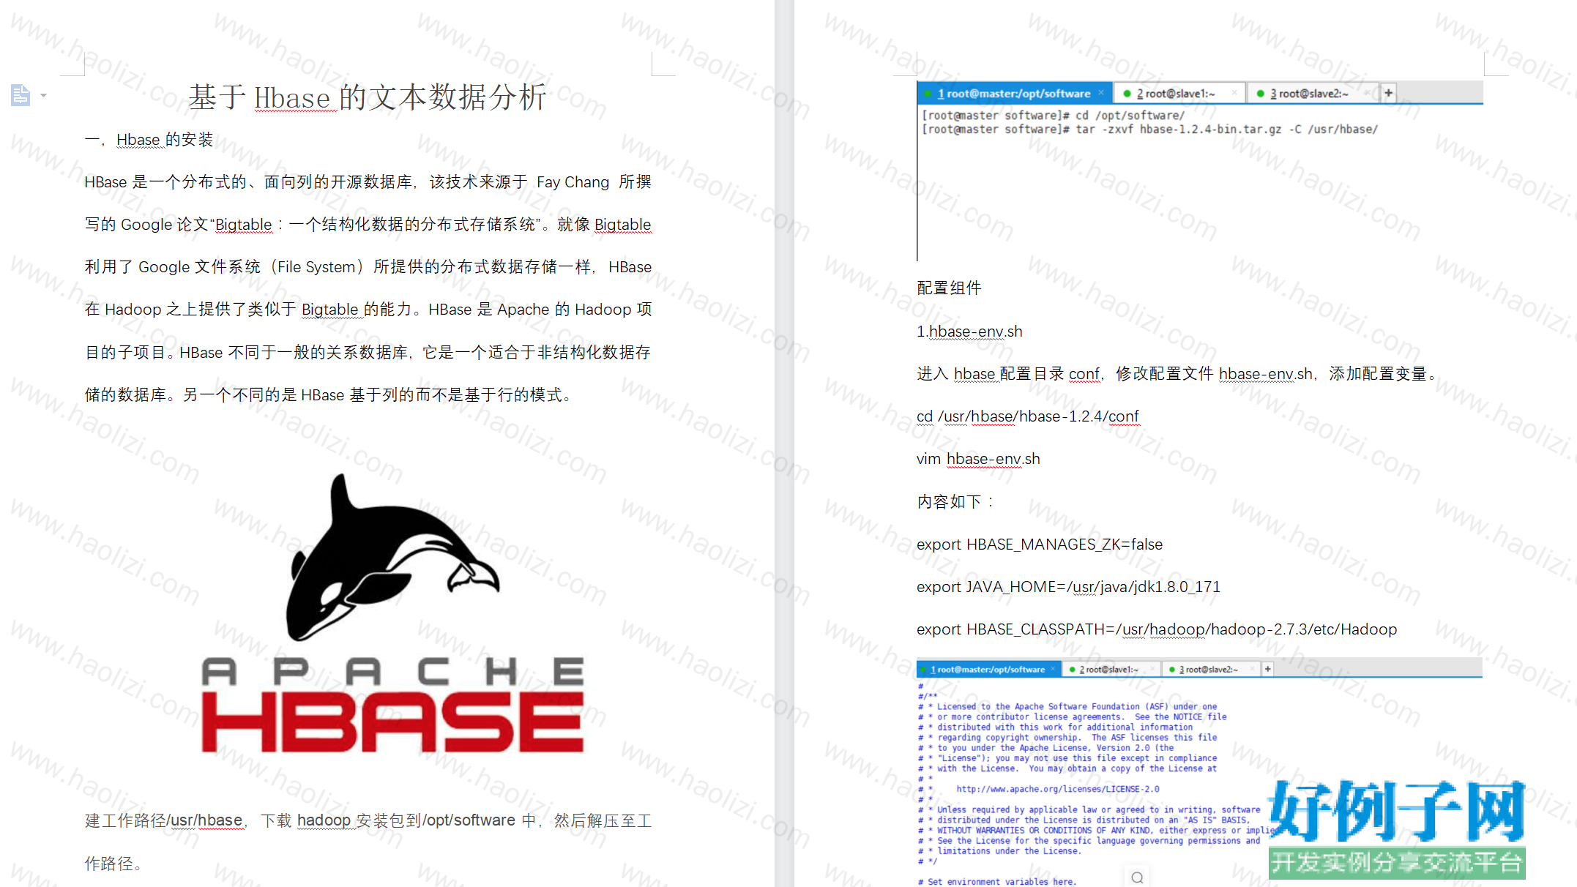Image resolution: width=1577 pixels, height=887 pixels.
Task: Click the title 基于 Hbase 的文本数据分析
Action: click(368, 97)
